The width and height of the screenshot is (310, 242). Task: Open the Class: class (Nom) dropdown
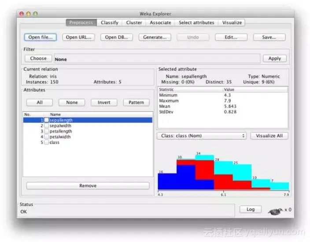coord(202,136)
